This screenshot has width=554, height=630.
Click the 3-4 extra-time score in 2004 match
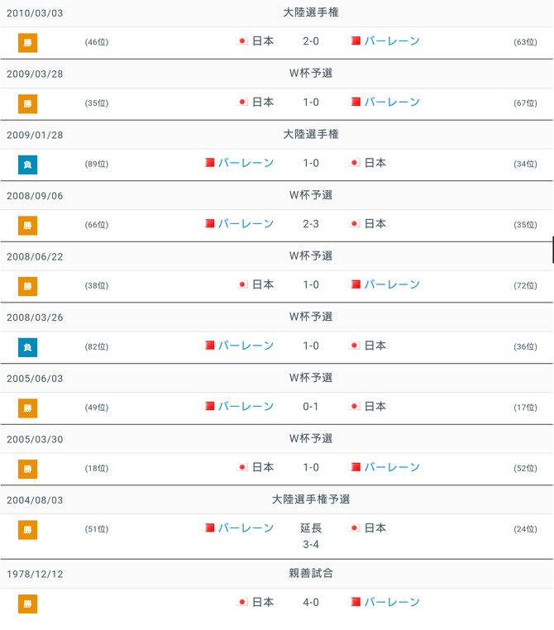click(x=311, y=545)
